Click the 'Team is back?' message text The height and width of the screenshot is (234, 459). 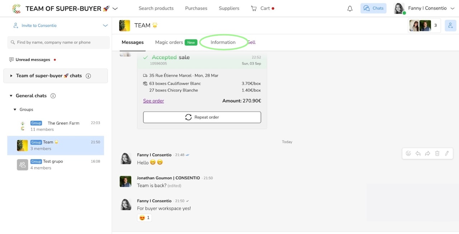(152, 186)
